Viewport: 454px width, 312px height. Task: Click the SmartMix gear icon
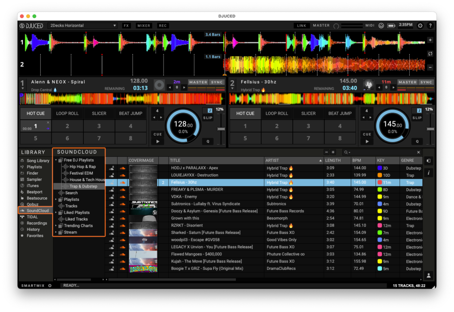coord(50,285)
